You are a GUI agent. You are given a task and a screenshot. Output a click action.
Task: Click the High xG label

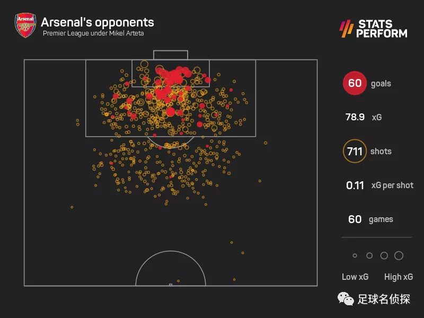coord(399,277)
